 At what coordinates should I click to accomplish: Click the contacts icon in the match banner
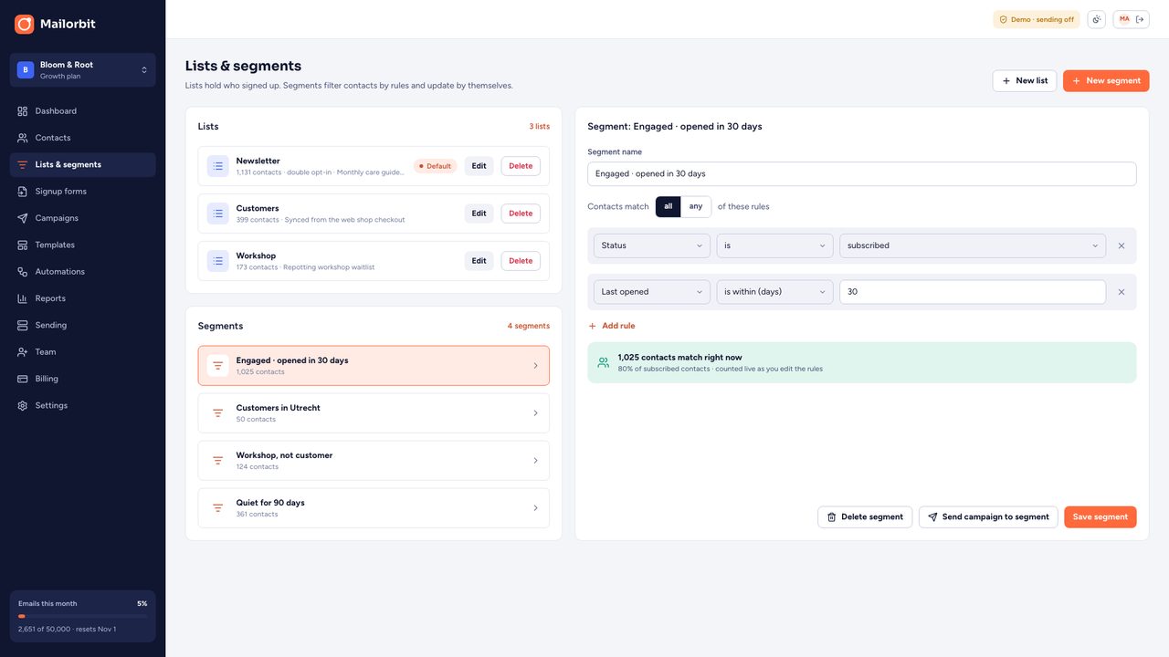(x=603, y=362)
